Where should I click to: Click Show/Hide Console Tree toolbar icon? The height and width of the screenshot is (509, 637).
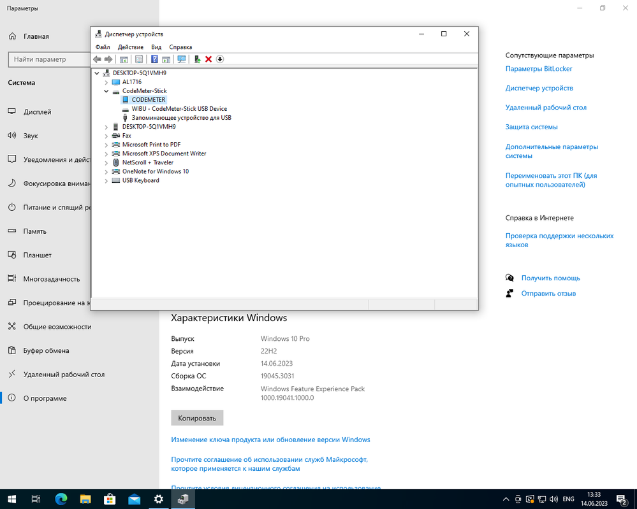click(x=124, y=59)
